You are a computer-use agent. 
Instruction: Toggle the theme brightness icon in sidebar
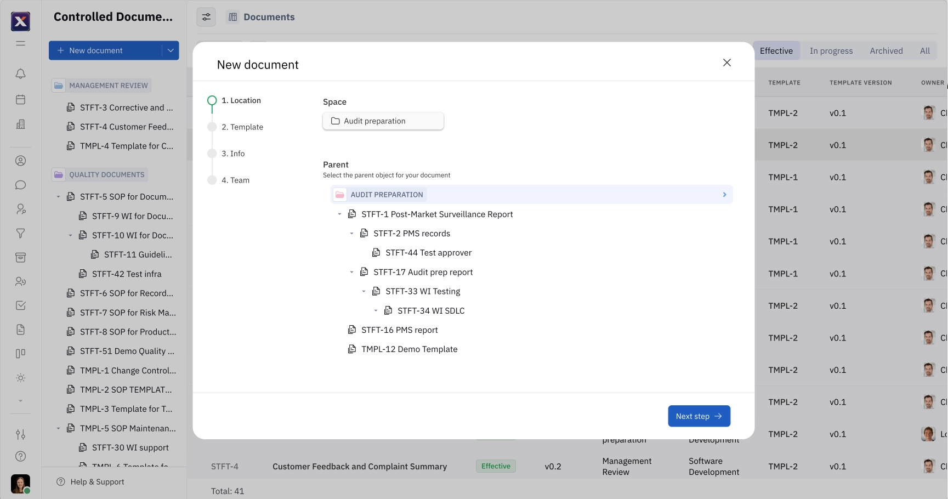(x=20, y=377)
